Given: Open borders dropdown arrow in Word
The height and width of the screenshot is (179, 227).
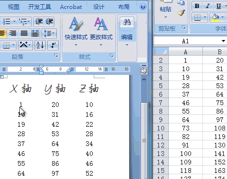Looking at the screenshot, I should [14, 45].
